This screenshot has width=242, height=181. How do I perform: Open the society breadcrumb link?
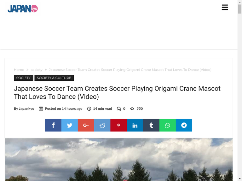(37, 70)
